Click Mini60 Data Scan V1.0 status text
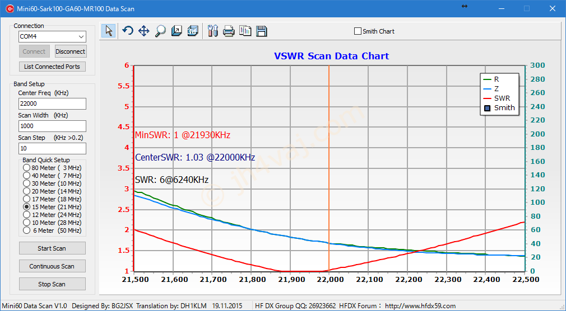The height and width of the screenshot is (311, 566). click(35, 306)
